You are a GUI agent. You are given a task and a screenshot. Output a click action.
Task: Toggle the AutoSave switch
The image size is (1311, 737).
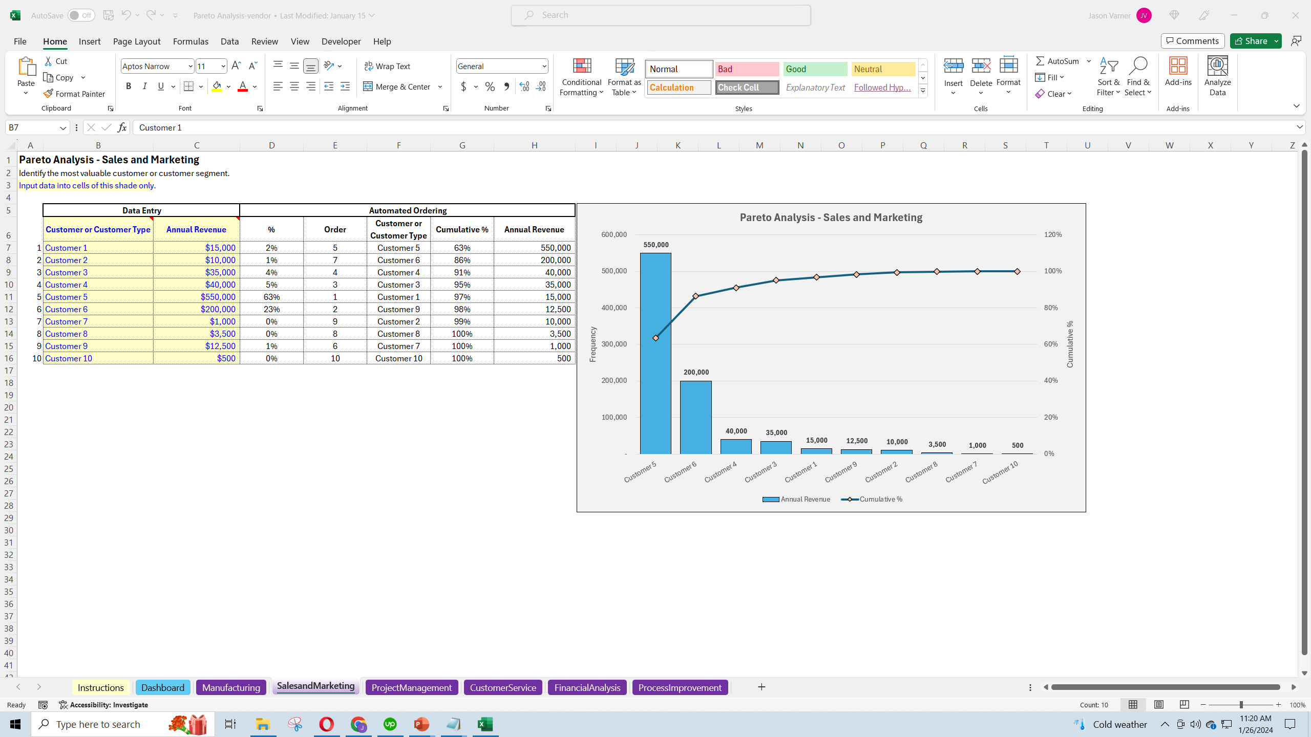pyautogui.click(x=81, y=15)
